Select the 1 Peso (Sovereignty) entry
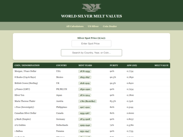Image resolution: width=183 pixels, height=137 pixels. (x=24, y=107)
